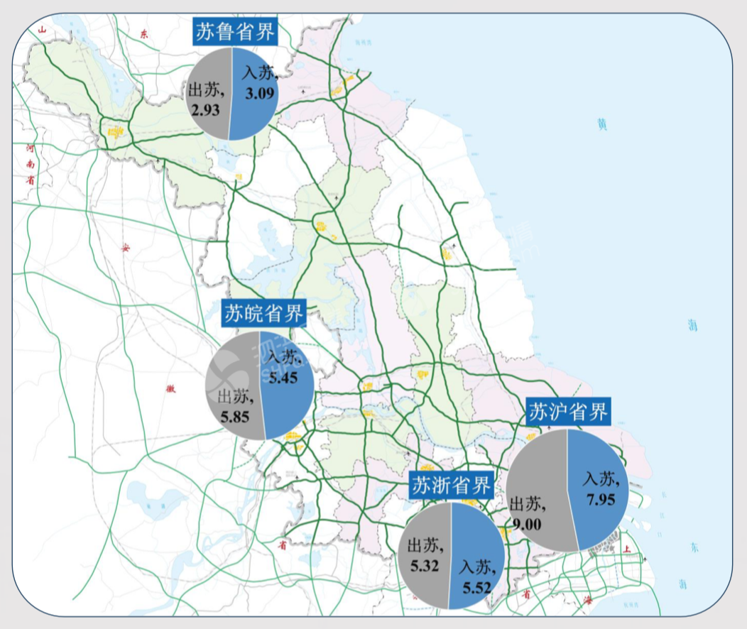
Task: Click the 黄 sea label on map
Action: [602, 125]
